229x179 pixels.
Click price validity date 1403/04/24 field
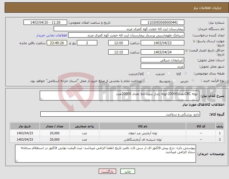coord(163,52)
